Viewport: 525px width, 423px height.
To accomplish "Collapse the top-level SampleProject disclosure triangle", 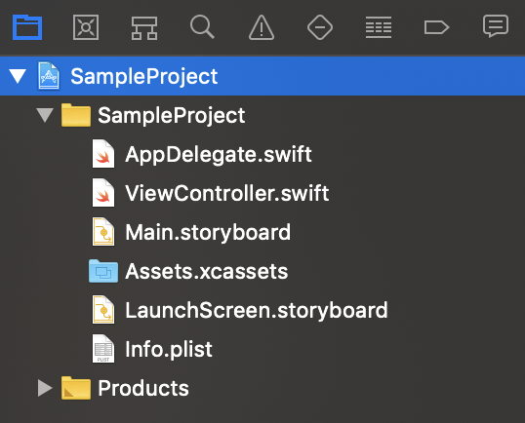I will coord(18,76).
